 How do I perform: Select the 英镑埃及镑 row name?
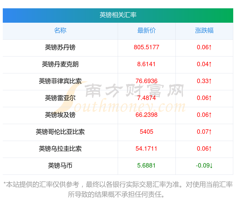[x=60, y=115]
